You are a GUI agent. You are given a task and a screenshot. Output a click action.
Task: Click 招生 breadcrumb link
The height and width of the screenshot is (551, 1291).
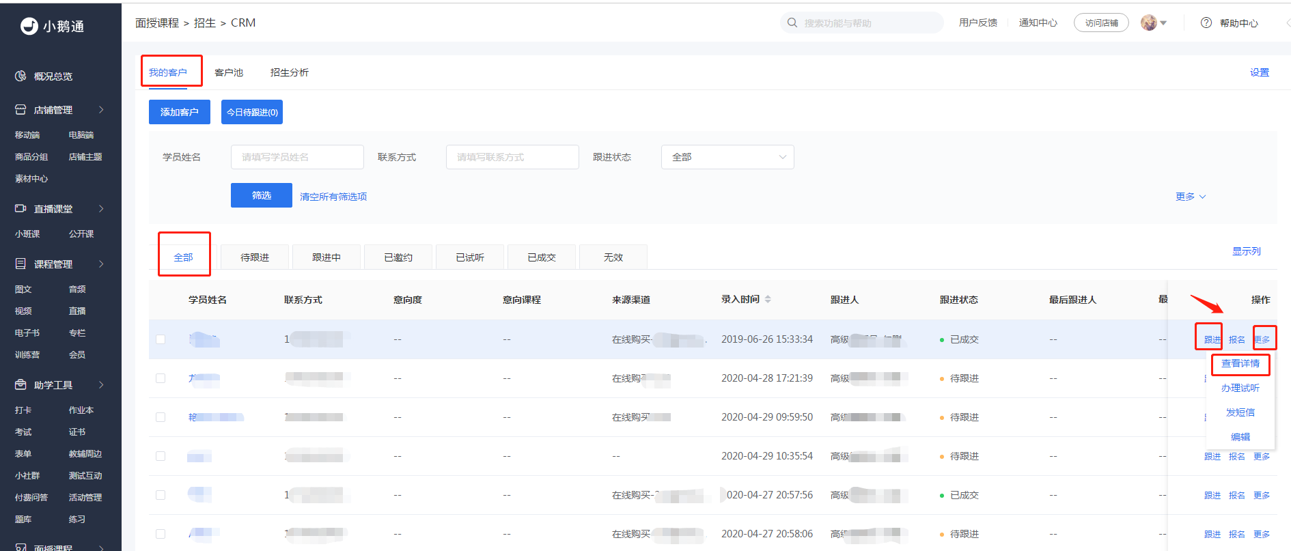point(205,23)
